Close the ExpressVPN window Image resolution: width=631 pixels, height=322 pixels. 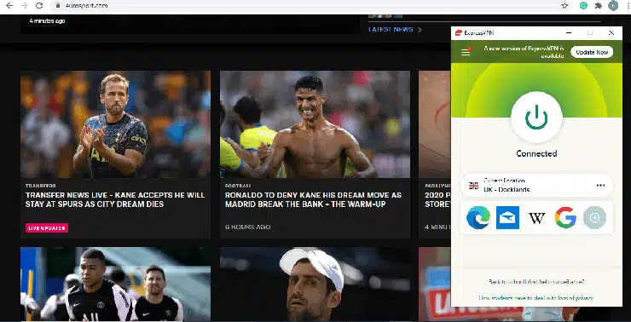[611, 33]
